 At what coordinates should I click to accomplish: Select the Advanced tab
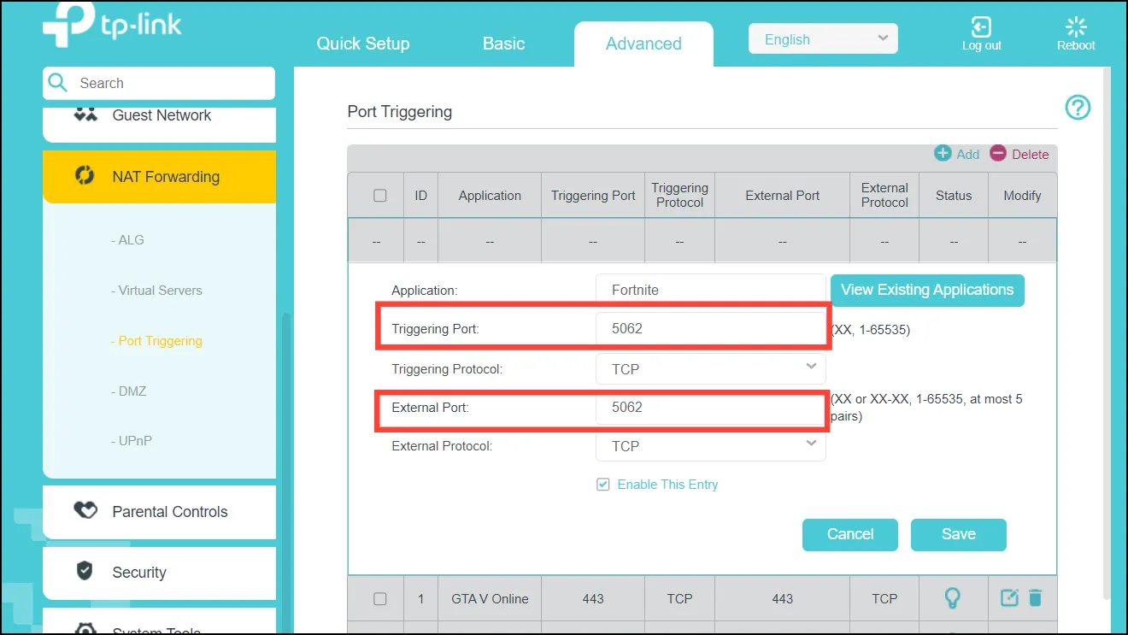643,44
